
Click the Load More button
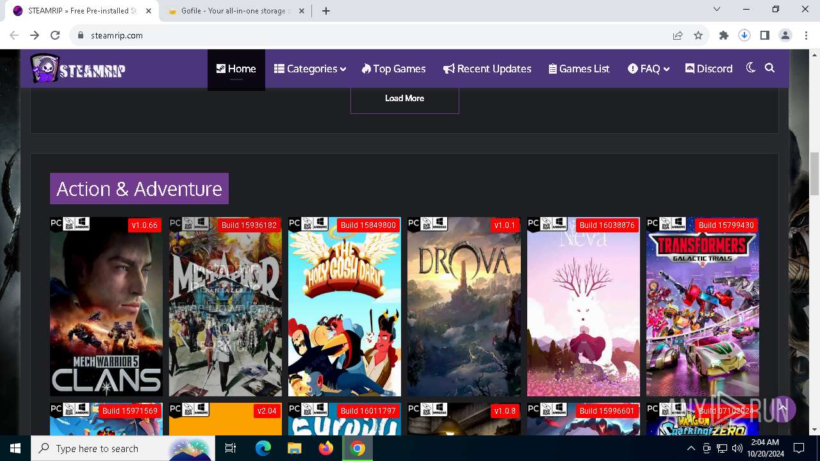point(404,98)
